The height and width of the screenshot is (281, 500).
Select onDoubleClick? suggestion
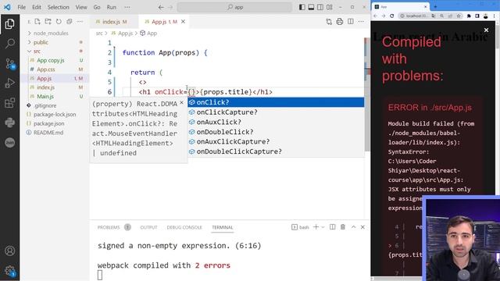[x=276, y=132]
